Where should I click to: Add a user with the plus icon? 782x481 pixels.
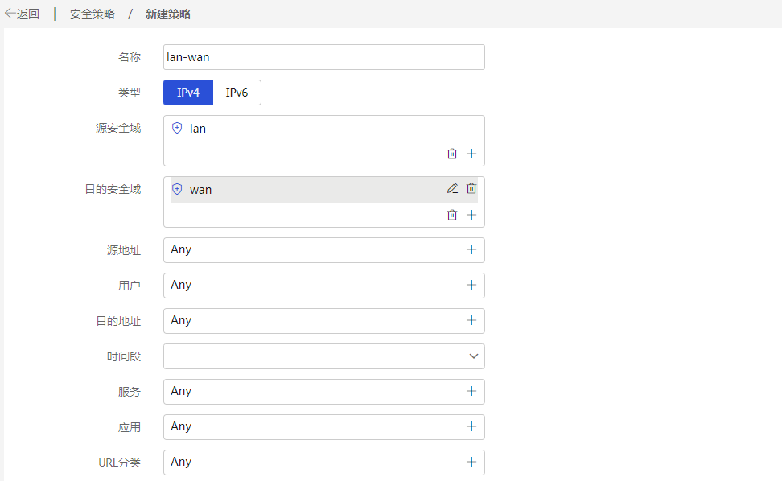[471, 285]
